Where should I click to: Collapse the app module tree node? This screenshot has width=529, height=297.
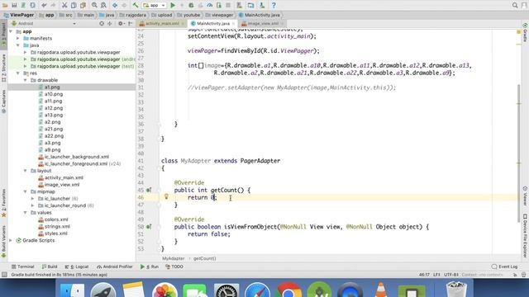(11, 31)
